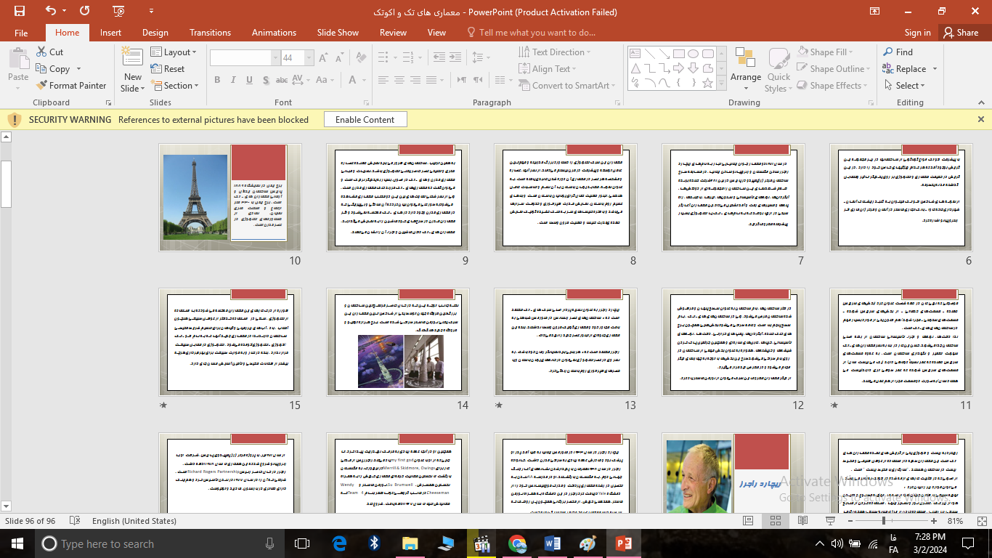The width and height of the screenshot is (992, 558).
Task: Switch to the Slide Show tab
Action: [x=338, y=33]
